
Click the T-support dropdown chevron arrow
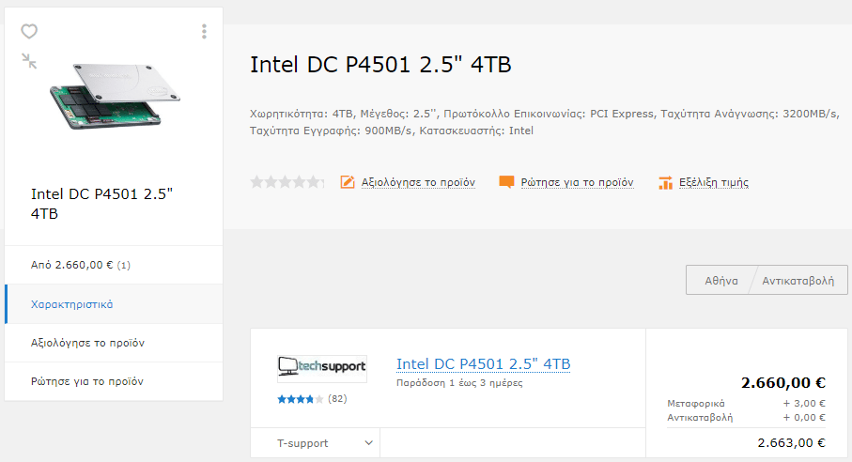369,443
